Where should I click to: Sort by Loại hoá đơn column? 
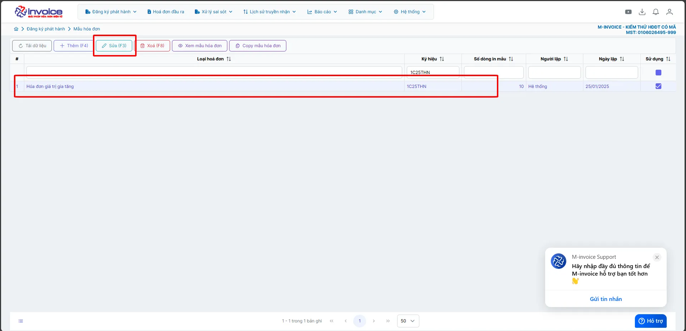coord(229,59)
